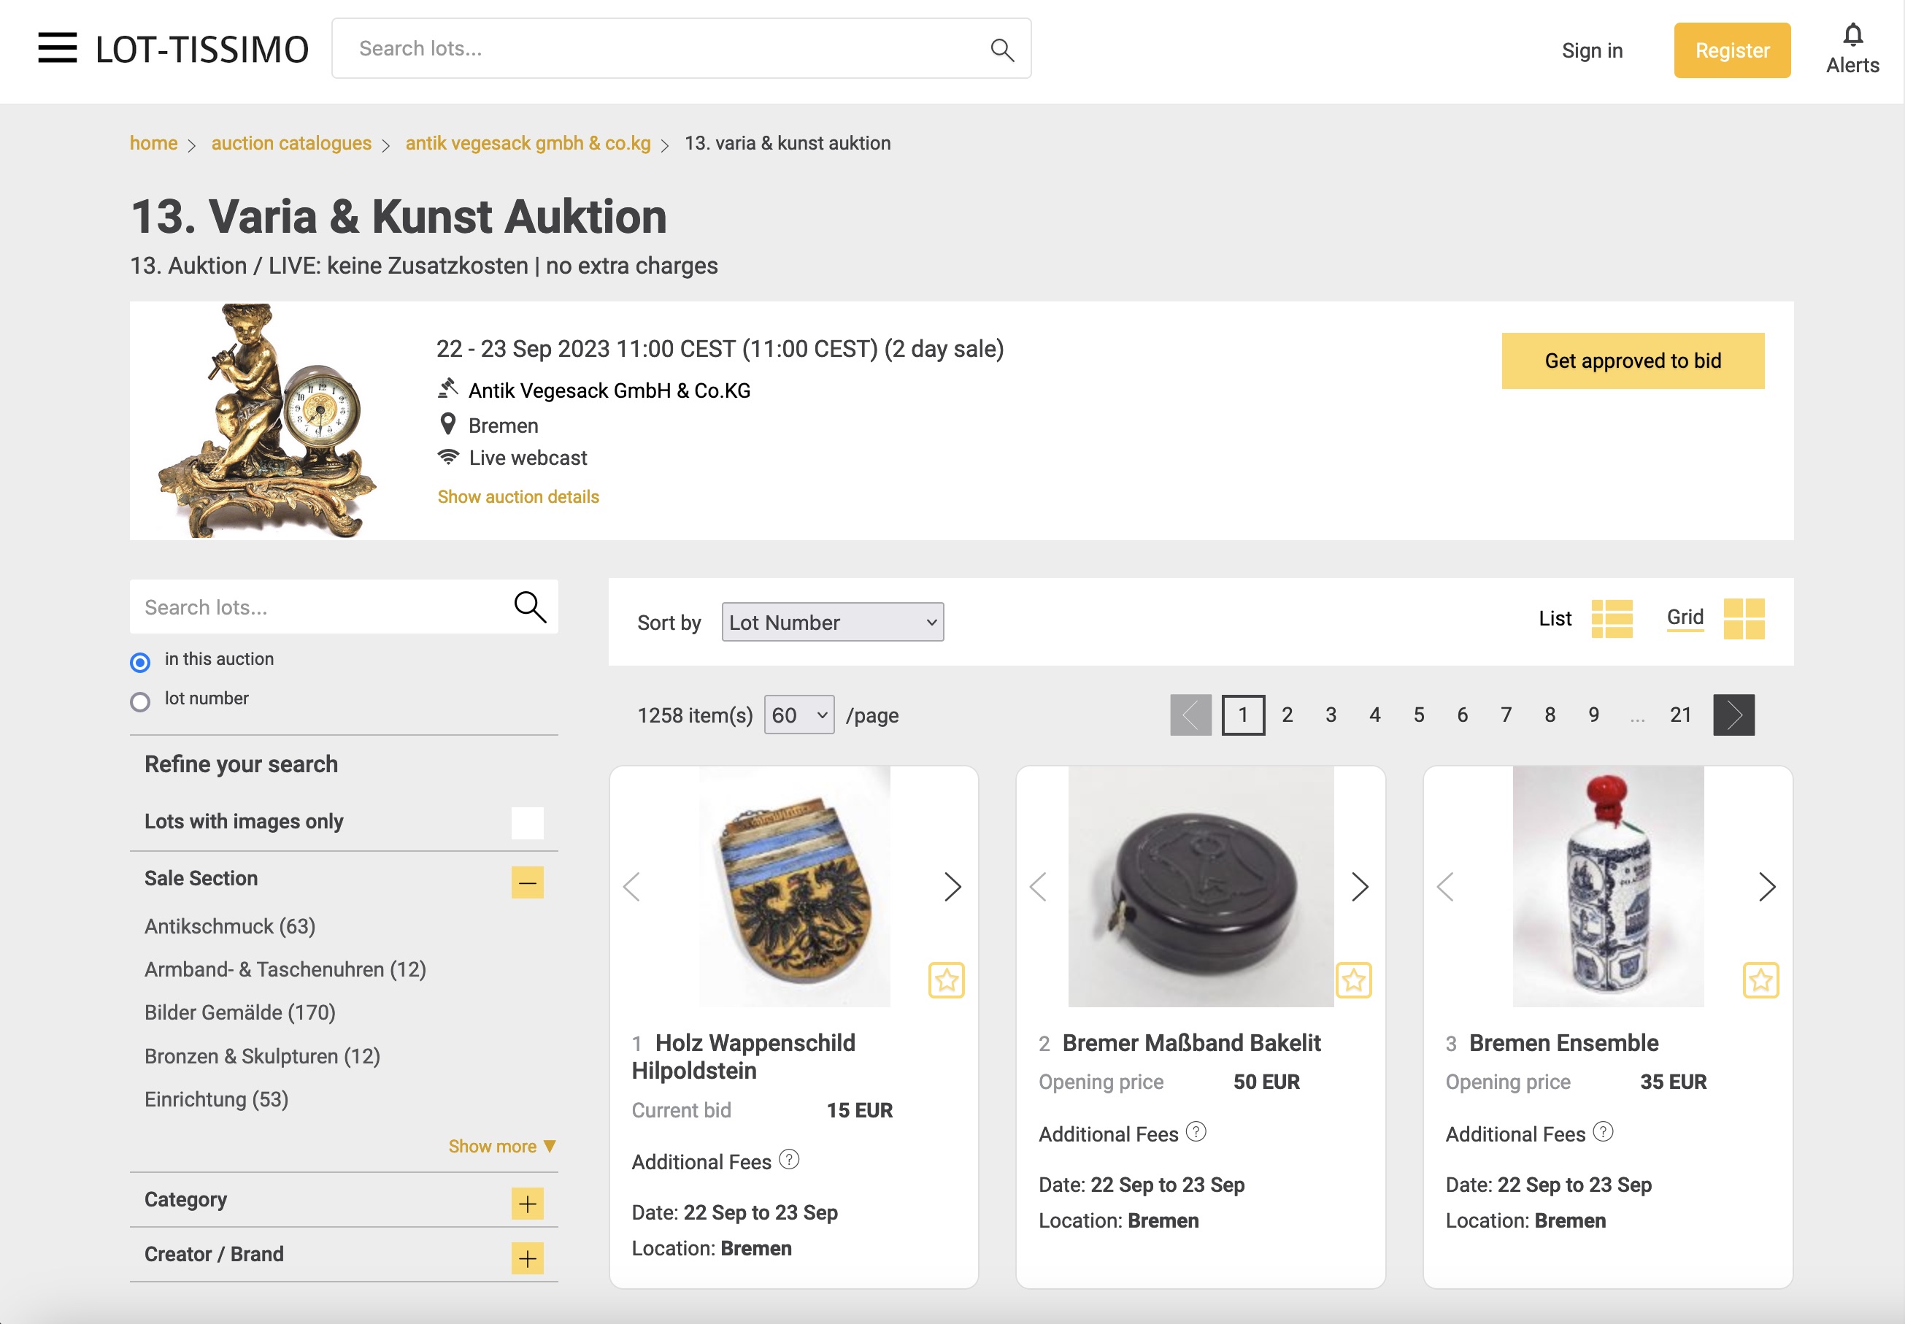Screen dimensions: 1905x1324
Task: Go to page 3
Action: pos(1331,715)
